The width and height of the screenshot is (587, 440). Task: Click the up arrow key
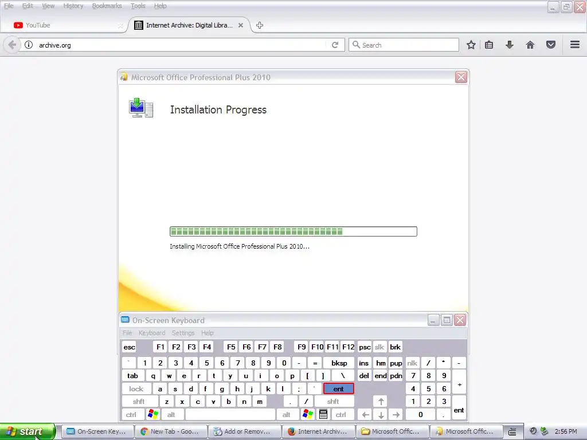[x=381, y=402]
